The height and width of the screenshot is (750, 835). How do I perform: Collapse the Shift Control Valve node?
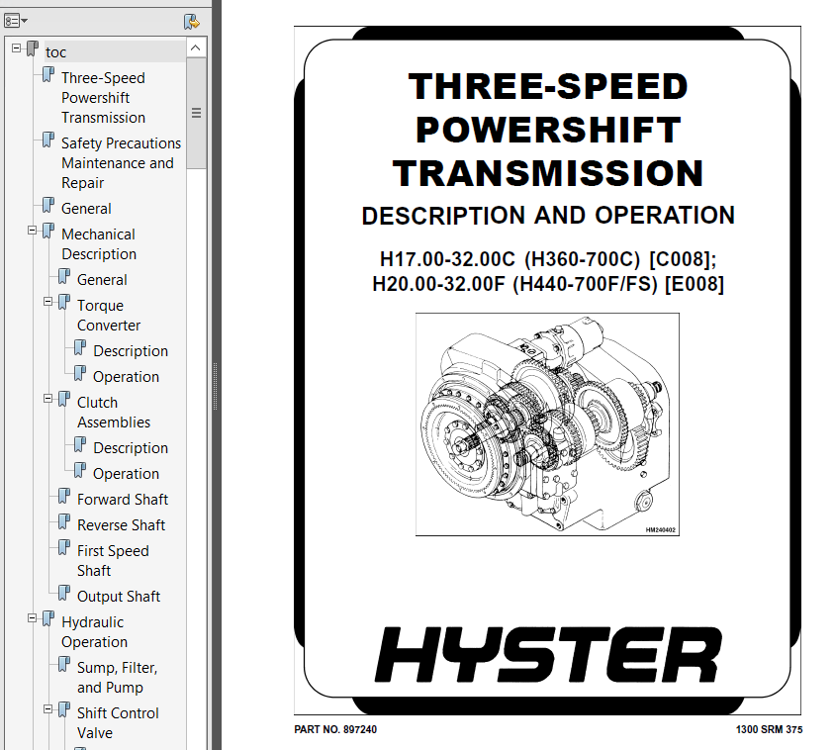47,709
